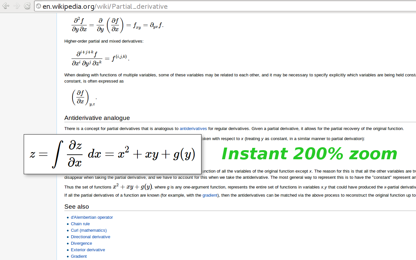Open the Divergence link
Image resolution: width=416 pixels, height=260 pixels.
pos(81,243)
